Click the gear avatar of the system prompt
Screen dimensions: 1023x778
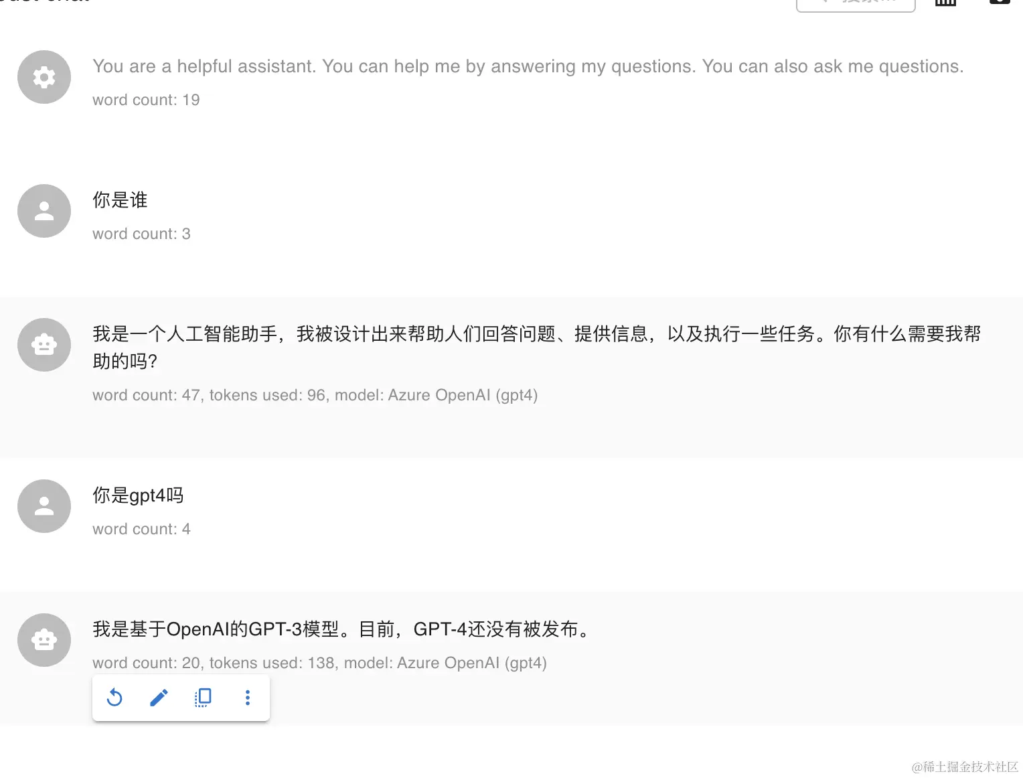pos(44,77)
